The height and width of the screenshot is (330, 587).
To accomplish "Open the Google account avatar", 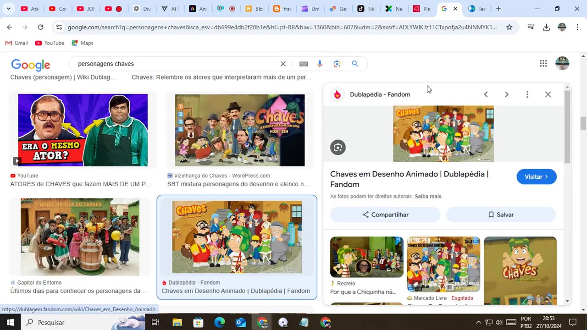I will (562, 63).
